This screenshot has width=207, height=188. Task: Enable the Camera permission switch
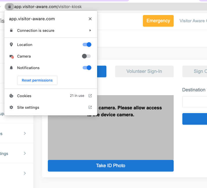(x=86, y=56)
